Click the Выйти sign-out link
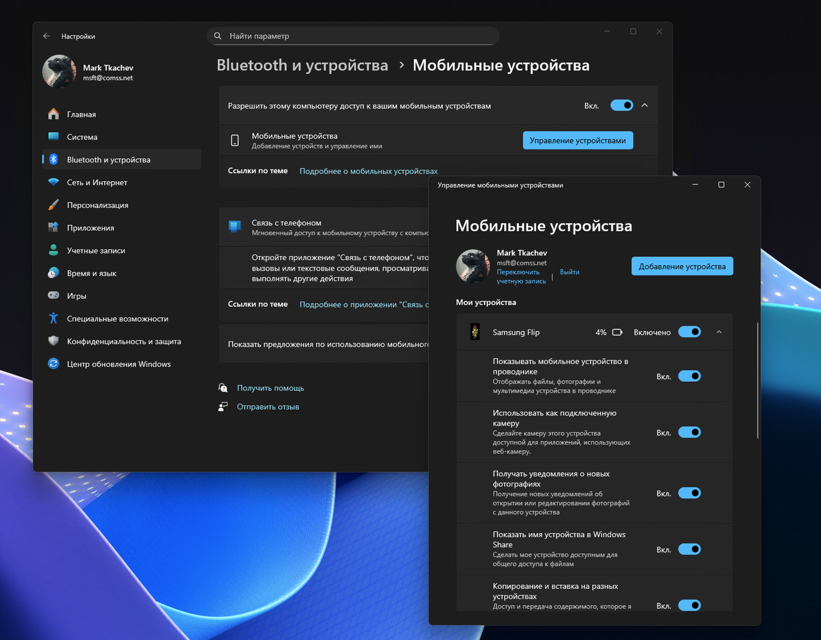 [x=569, y=272]
